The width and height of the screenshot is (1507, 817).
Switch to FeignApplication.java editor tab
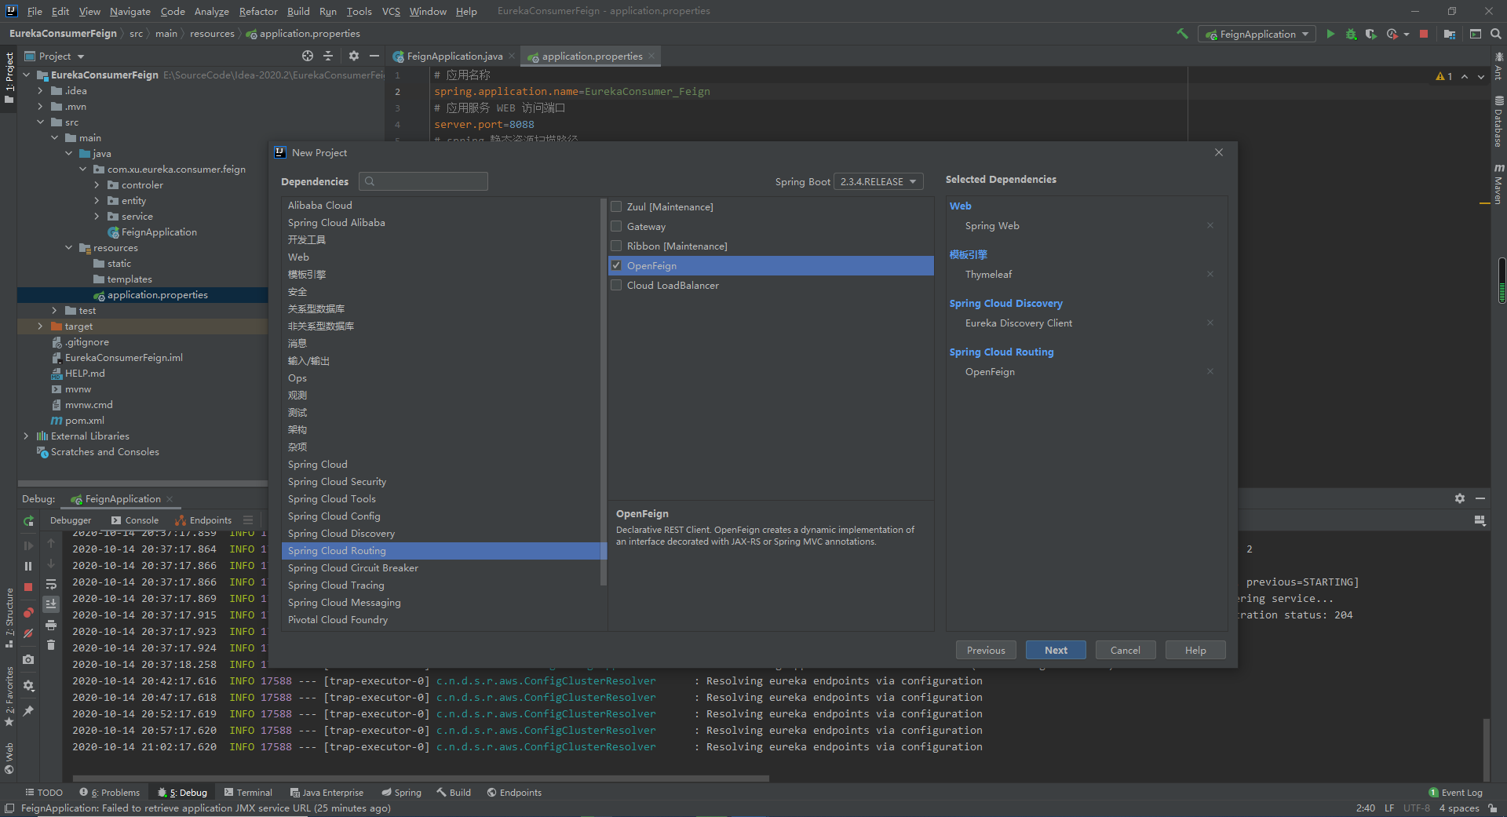pyautogui.click(x=453, y=56)
